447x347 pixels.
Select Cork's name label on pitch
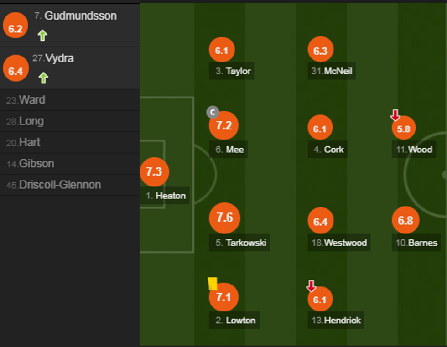coord(333,150)
